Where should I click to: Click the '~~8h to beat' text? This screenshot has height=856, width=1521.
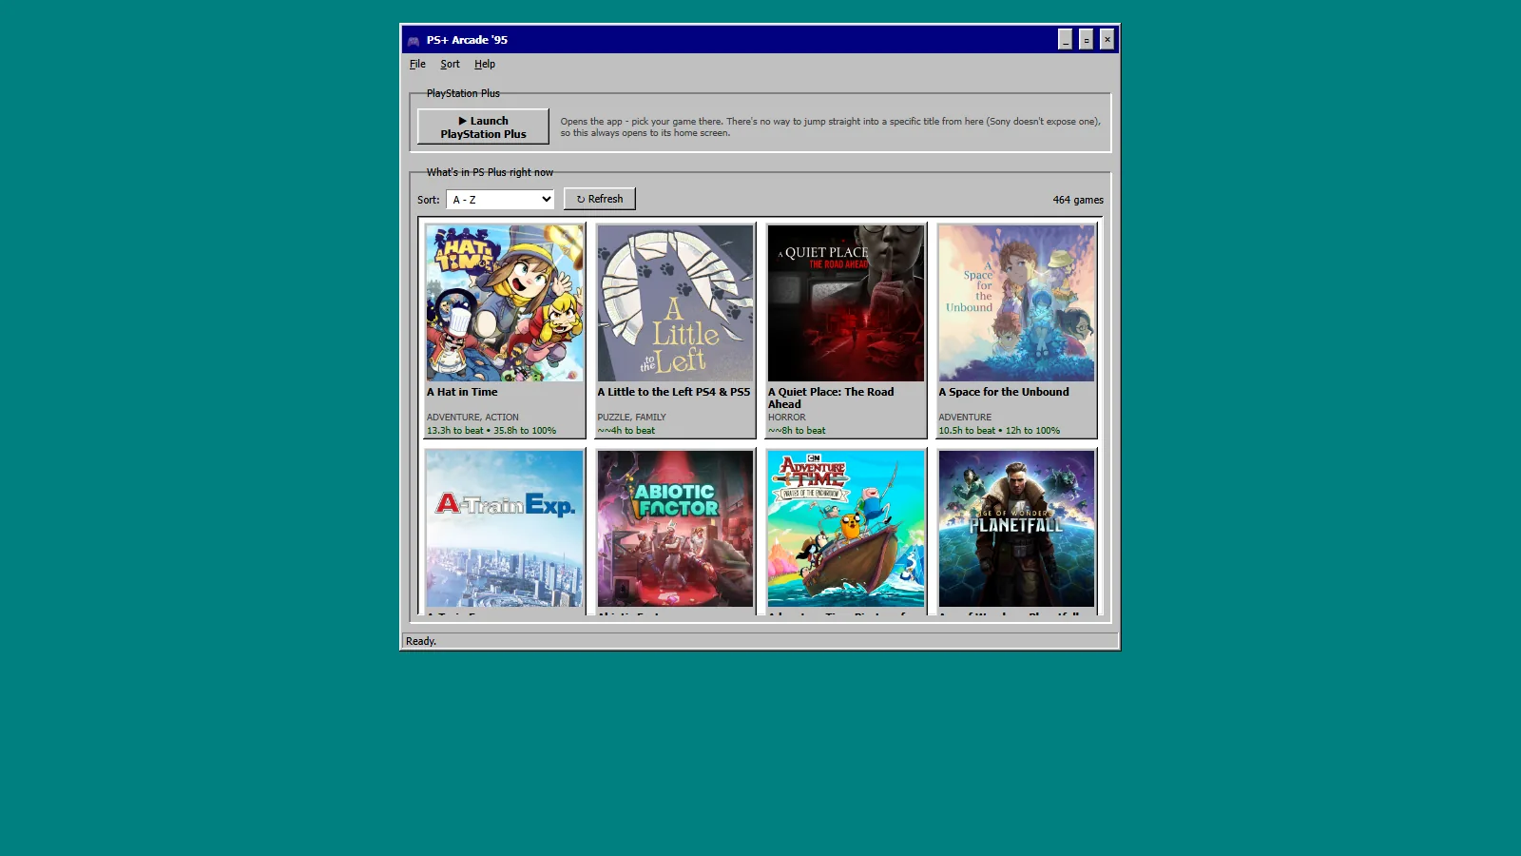(797, 431)
